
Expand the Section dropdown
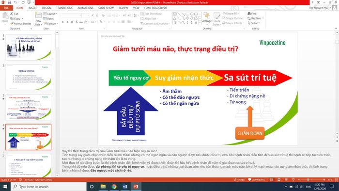pyautogui.click(x=51, y=24)
